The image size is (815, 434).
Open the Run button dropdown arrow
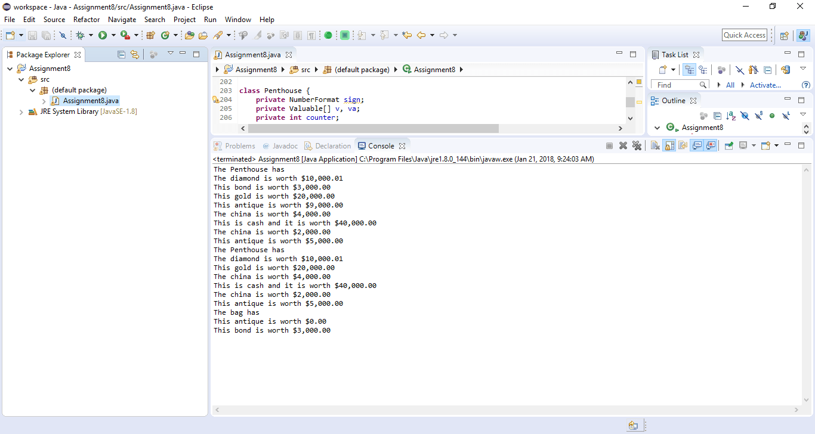point(113,35)
